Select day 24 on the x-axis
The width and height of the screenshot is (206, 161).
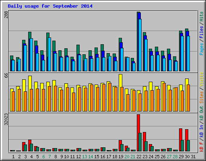[x=151, y=157]
